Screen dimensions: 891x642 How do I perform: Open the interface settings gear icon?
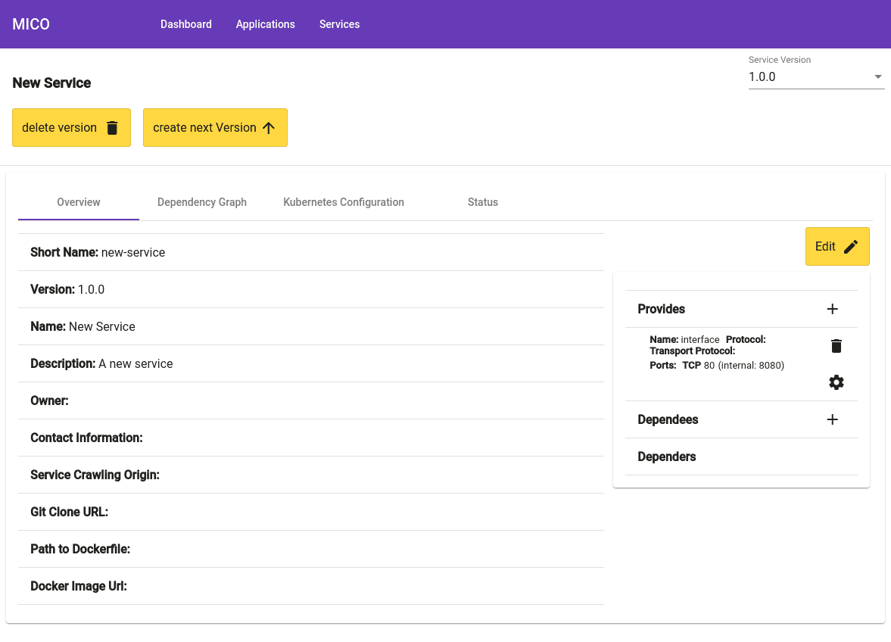[x=836, y=382]
